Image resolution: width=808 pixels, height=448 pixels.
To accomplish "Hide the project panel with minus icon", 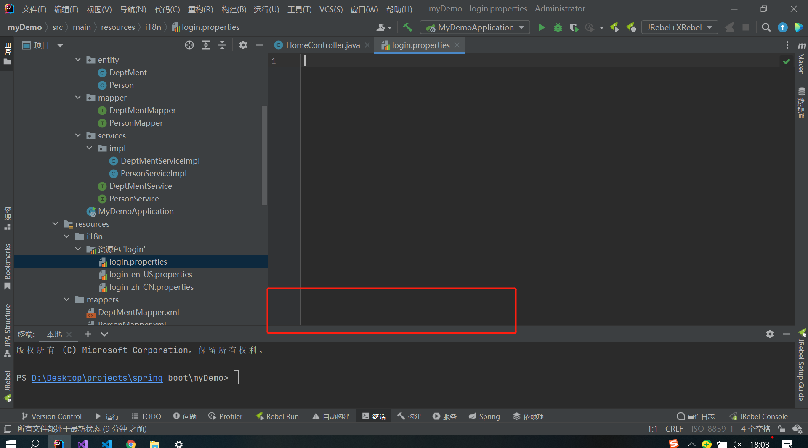I will tap(260, 45).
